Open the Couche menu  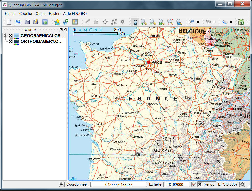(26, 14)
